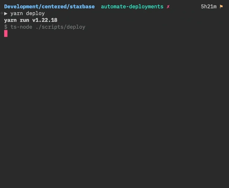Image resolution: width=229 pixels, height=188 pixels.
Task: Click the 5h21m elapsed time indicator
Action: pyautogui.click(x=209, y=6)
